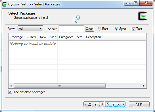The image size is (155, 112).
Task: Click the horizontal scrollbar left arrow
Action: [11, 85]
